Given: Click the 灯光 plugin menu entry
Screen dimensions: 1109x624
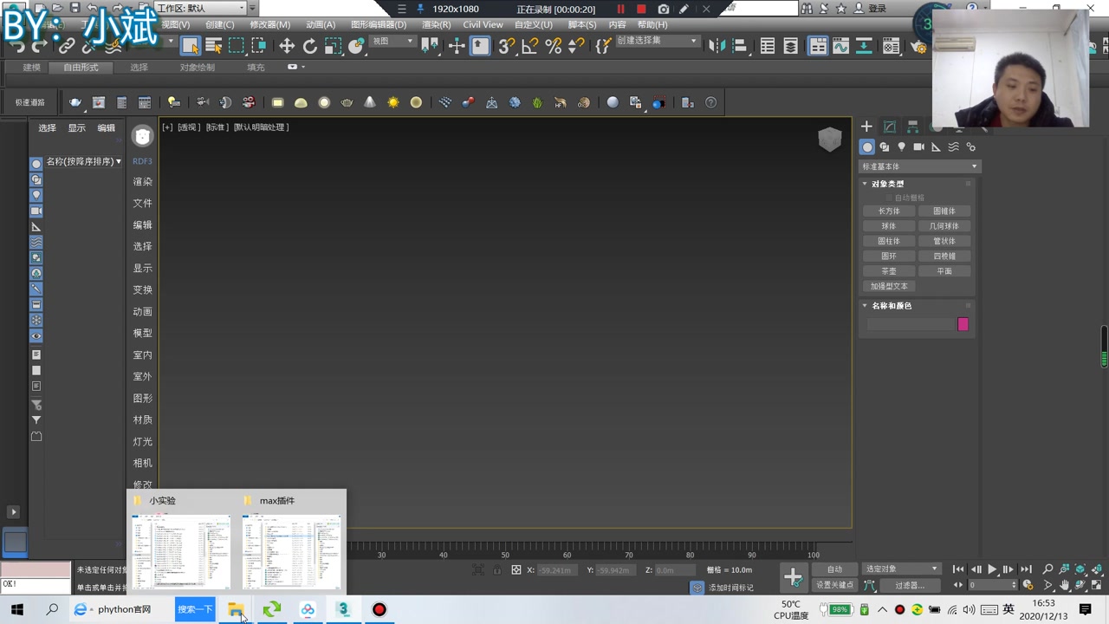Looking at the screenshot, I should tap(143, 441).
